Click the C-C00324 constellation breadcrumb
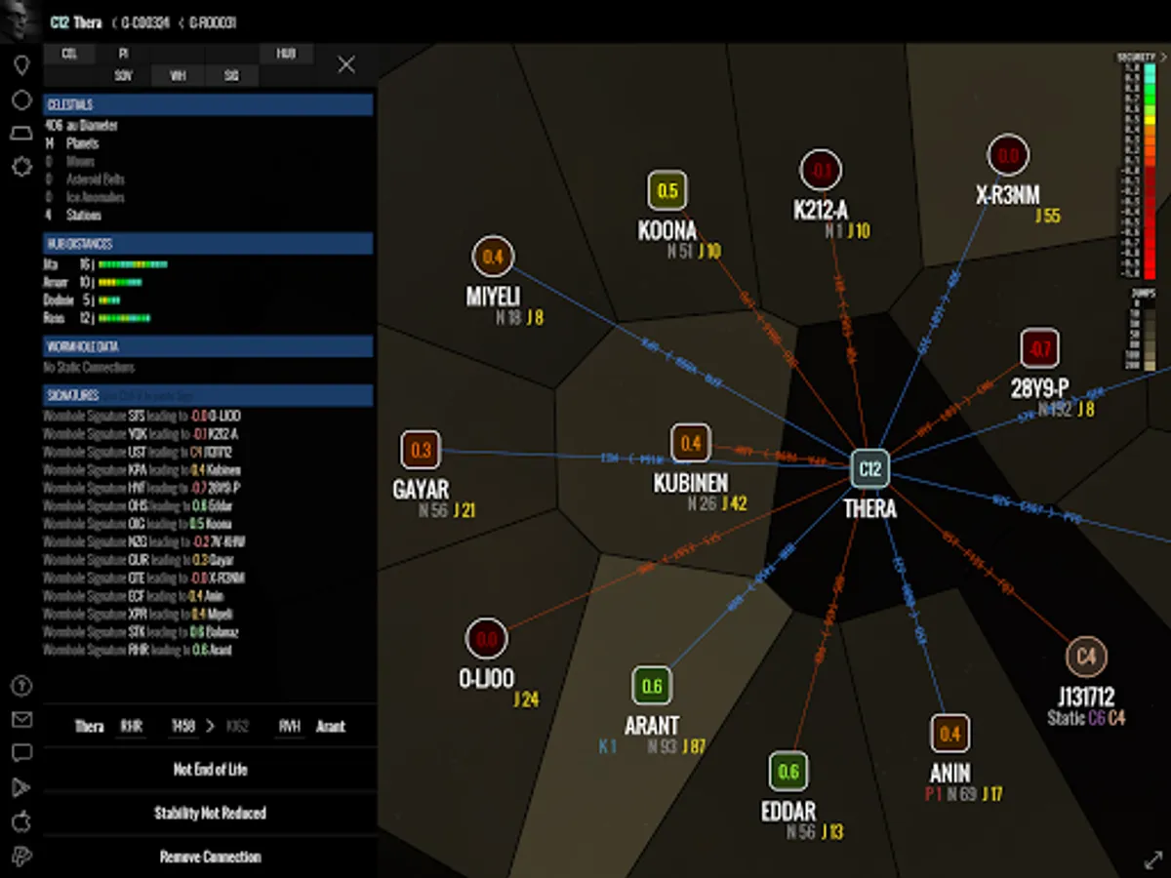Viewport: 1171px width, 878px height. (x=147, y=22)
